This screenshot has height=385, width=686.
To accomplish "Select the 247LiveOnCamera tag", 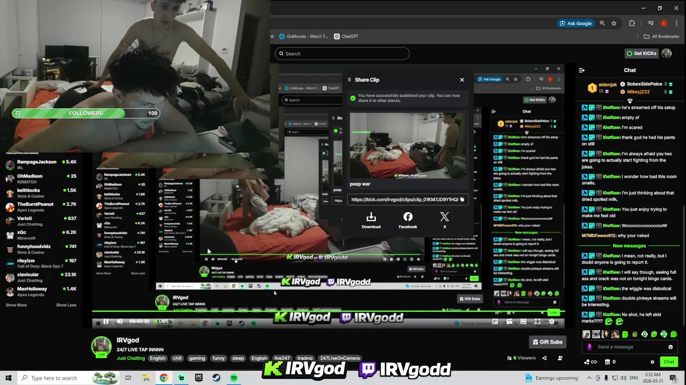I will pos(340,358).
